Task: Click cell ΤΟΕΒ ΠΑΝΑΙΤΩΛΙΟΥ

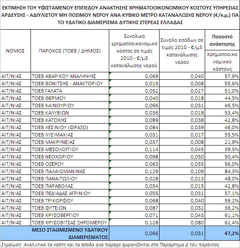Action: [x=70, y=179]
